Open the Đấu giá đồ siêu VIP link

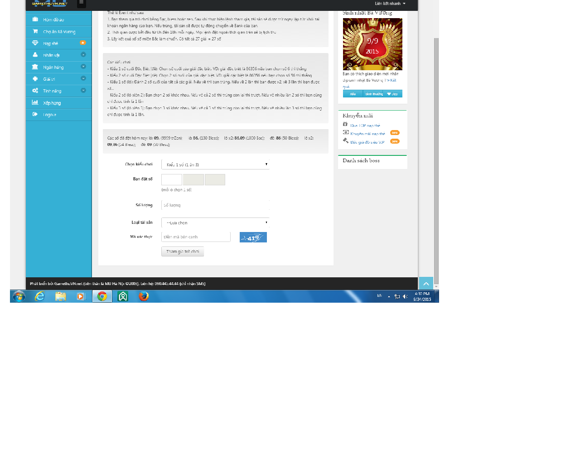click(367, 142)
